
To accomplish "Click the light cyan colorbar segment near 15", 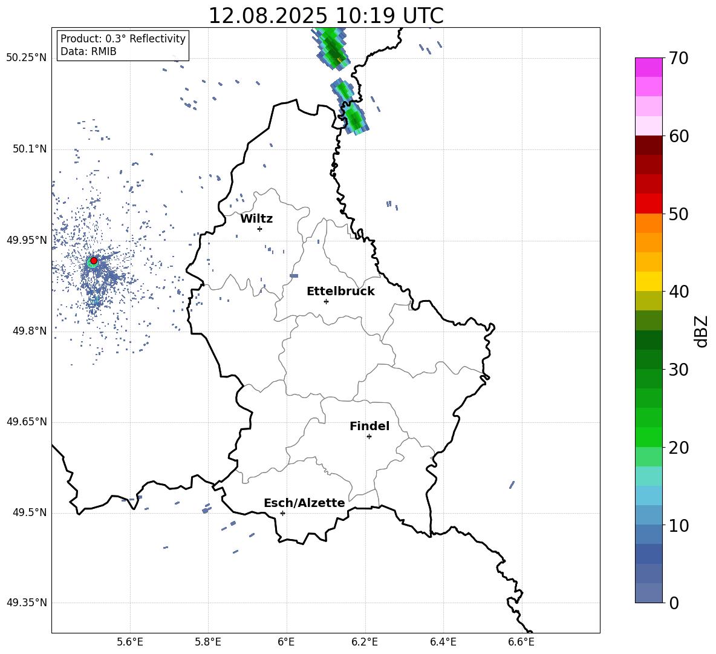I will (649, 476).
